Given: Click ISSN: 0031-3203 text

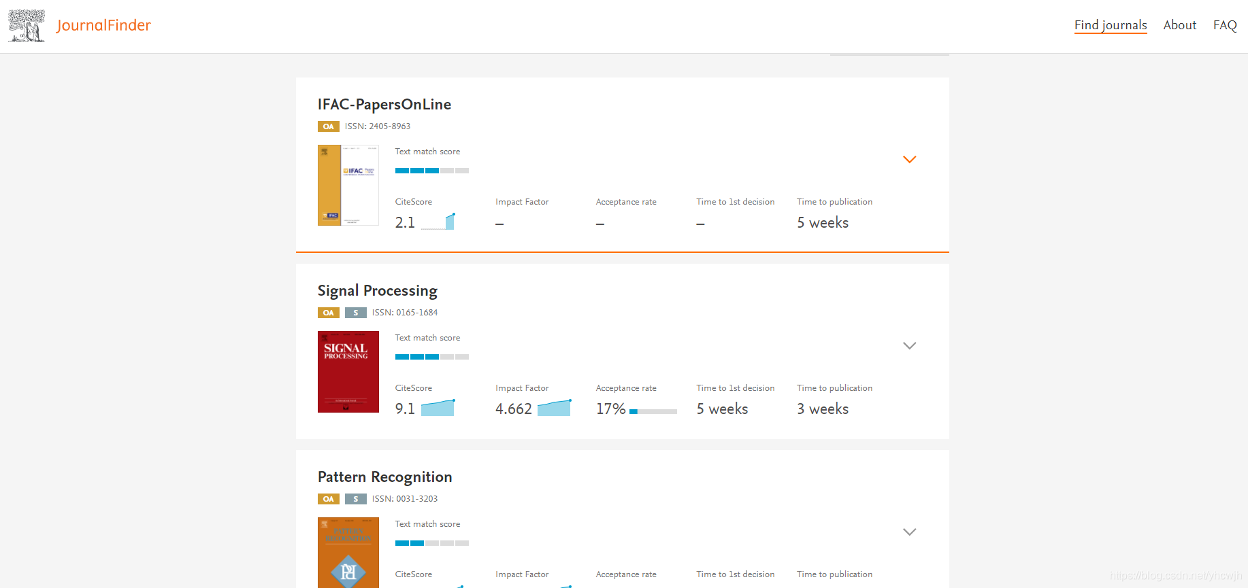Looking at the screenshot, I should (405, 499).
